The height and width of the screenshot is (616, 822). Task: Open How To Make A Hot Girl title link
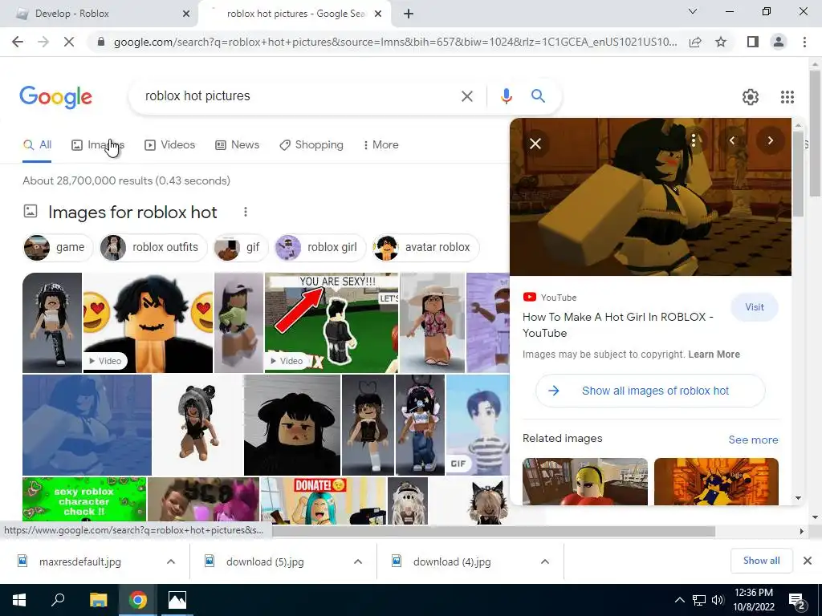click(617, 325)
